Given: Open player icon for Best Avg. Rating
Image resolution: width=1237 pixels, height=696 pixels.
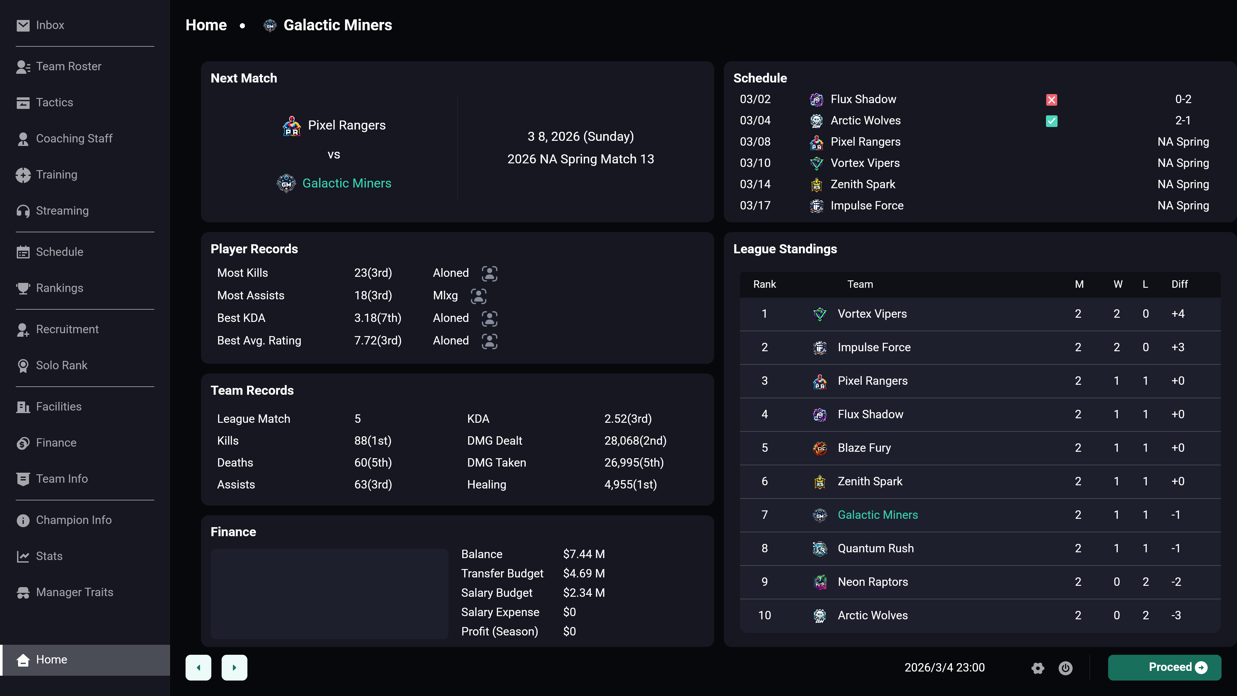Looking at the screenshot, I should 489,341.
